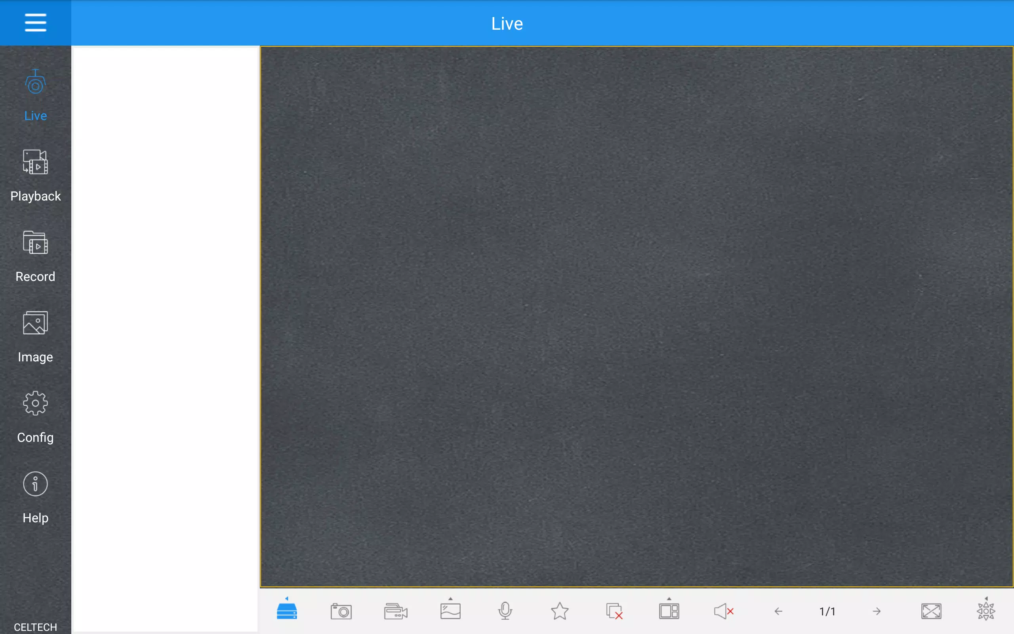Screen dimensions: 1014x634
Task: Start recording with the camcorder icon
Action: [396, 611]
